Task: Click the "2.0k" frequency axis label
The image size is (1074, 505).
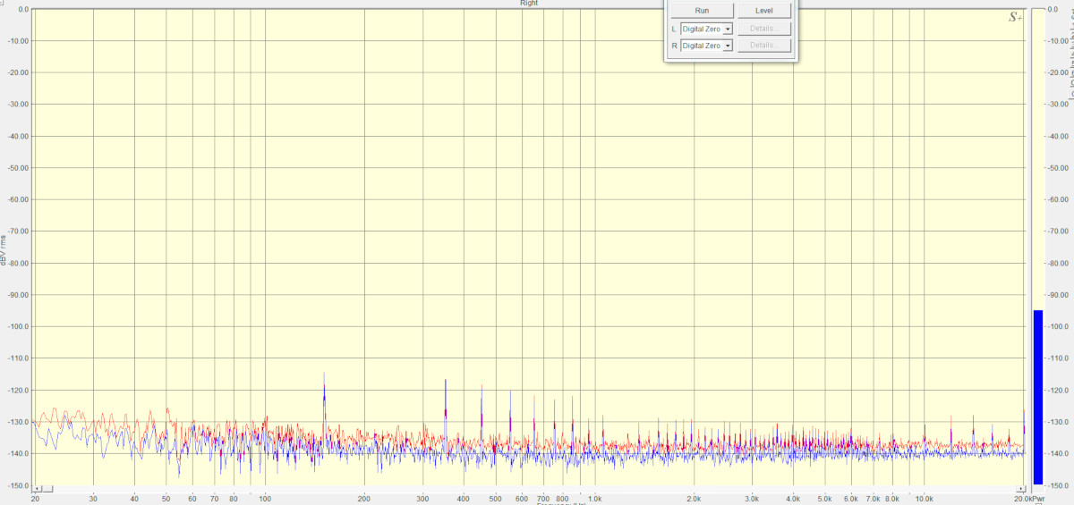Action: [694, 499]
